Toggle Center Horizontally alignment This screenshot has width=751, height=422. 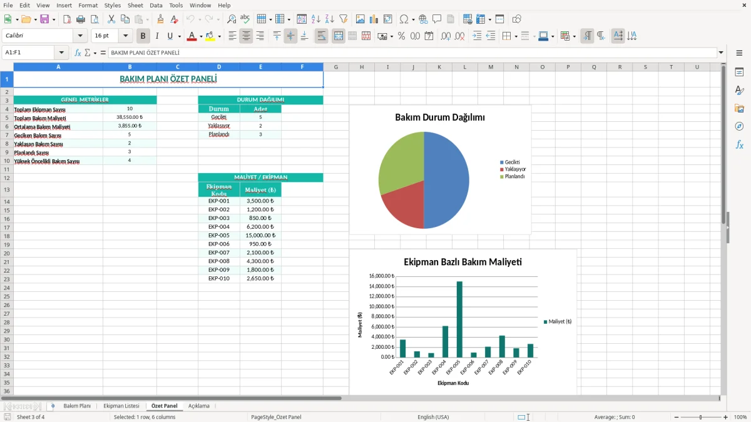[x=246, y=36]
